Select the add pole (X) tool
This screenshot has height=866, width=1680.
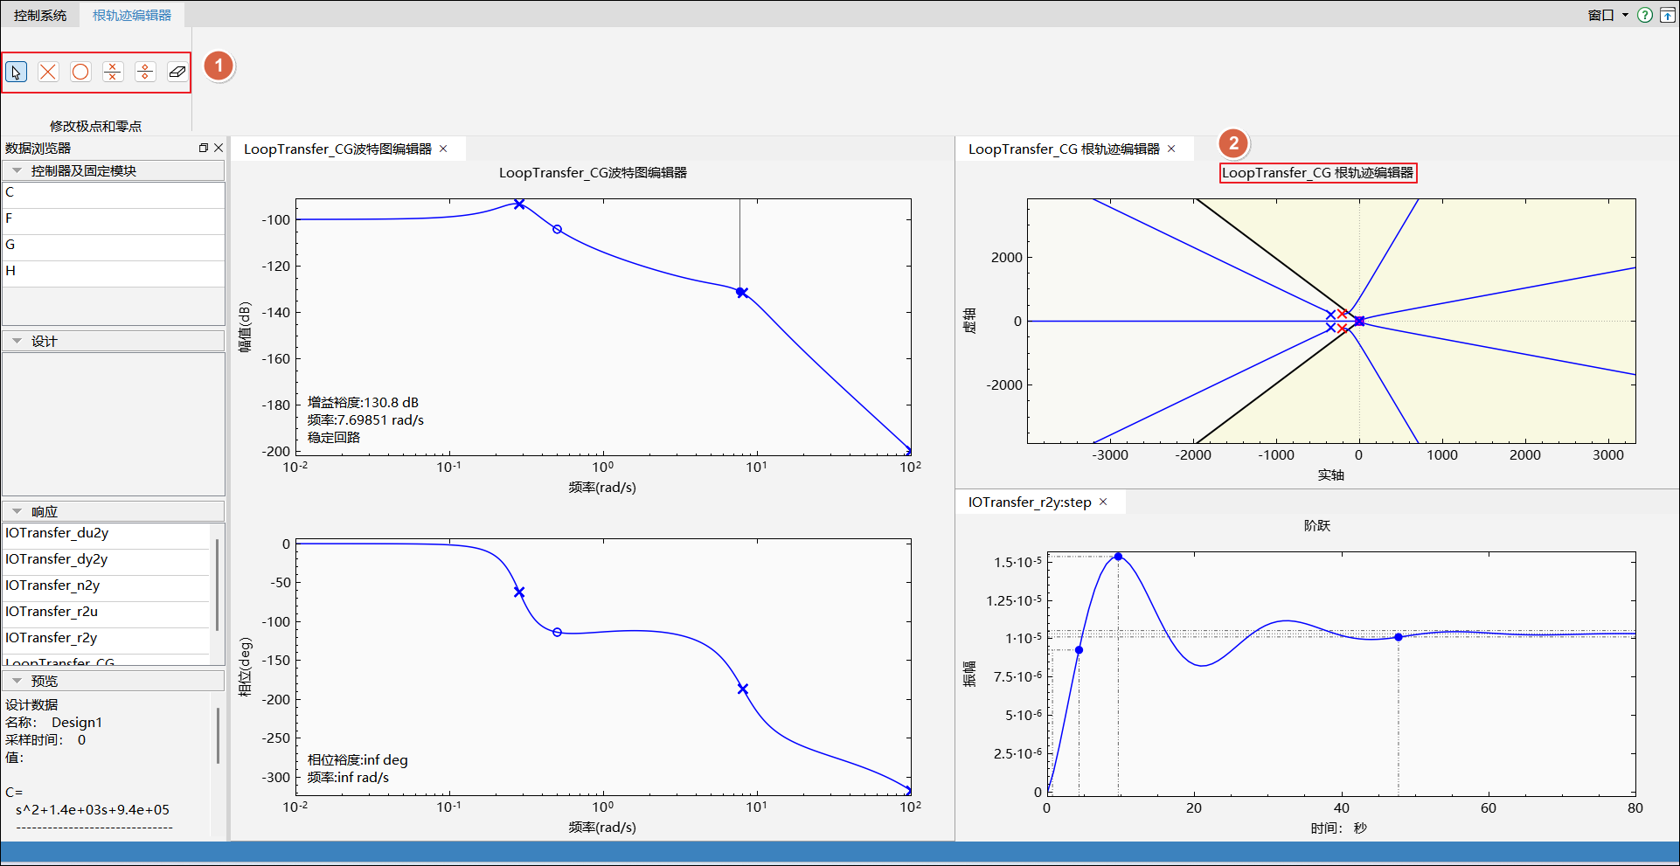[48, 72]
